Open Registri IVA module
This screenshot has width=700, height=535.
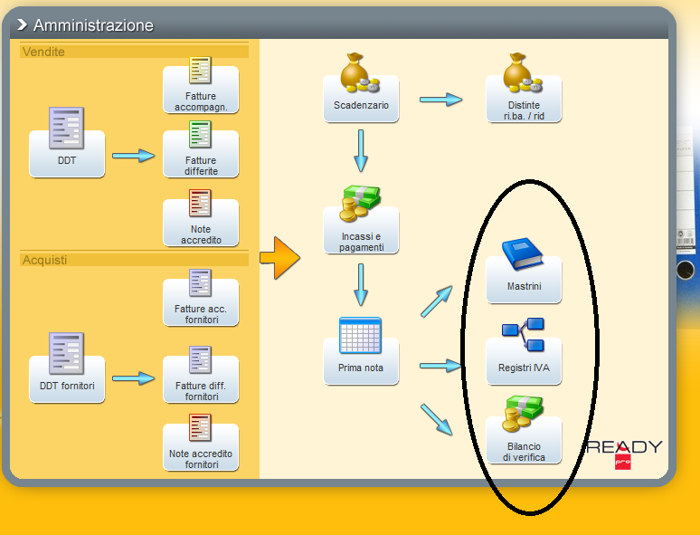[x=524, y=351]
